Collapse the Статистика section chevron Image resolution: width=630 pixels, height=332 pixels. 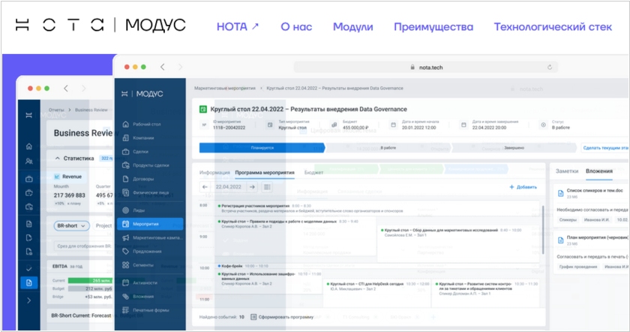[x=58, y=158]
